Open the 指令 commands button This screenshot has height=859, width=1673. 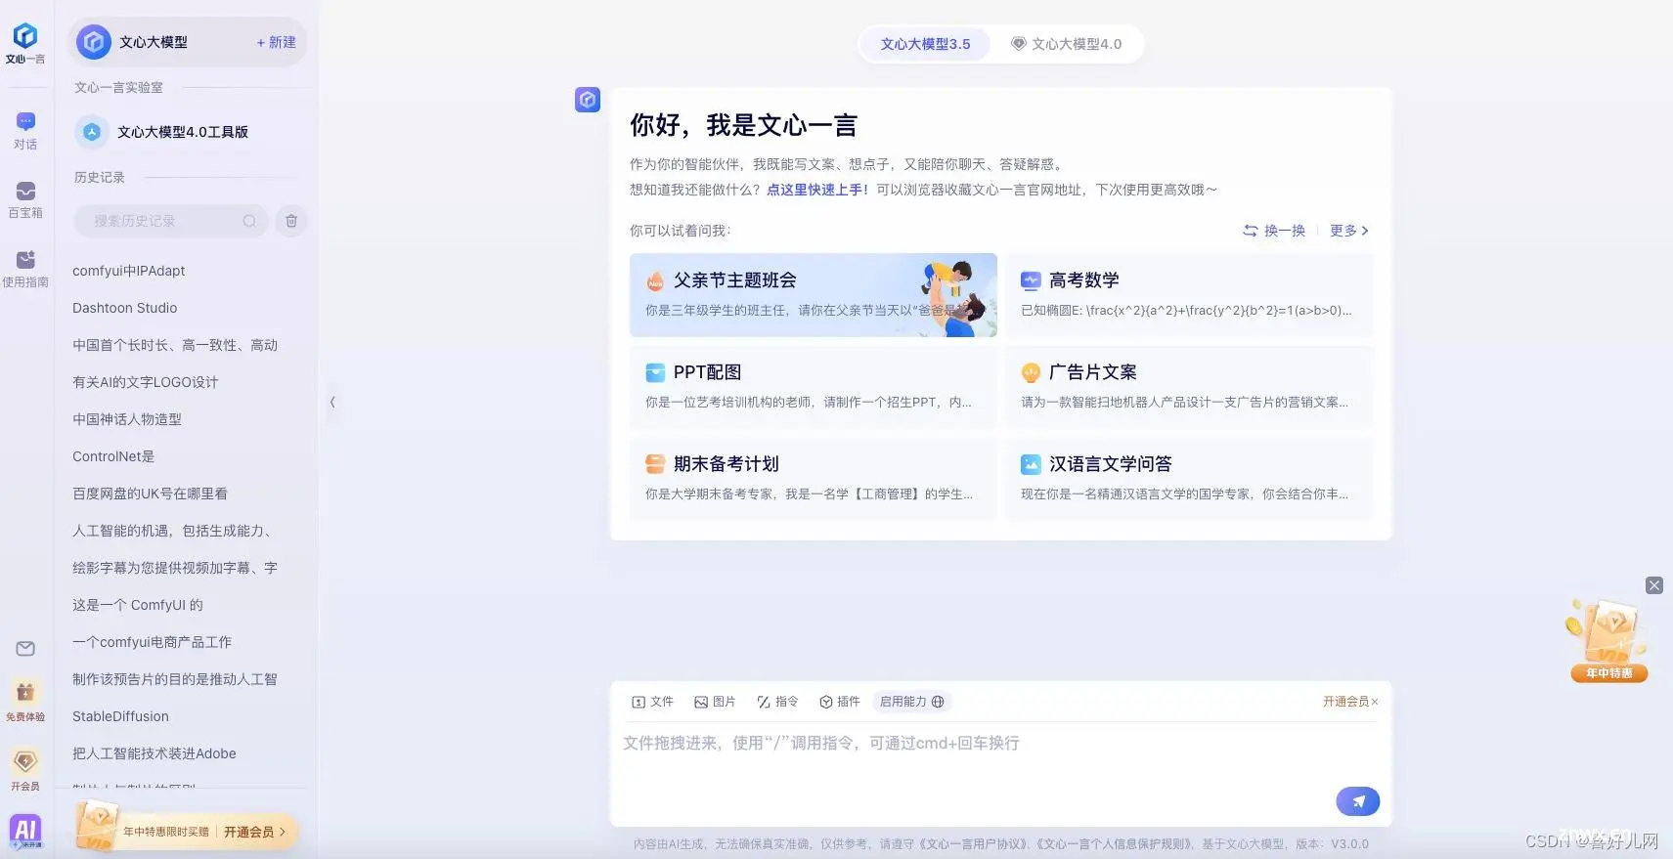tap(777, 702)
